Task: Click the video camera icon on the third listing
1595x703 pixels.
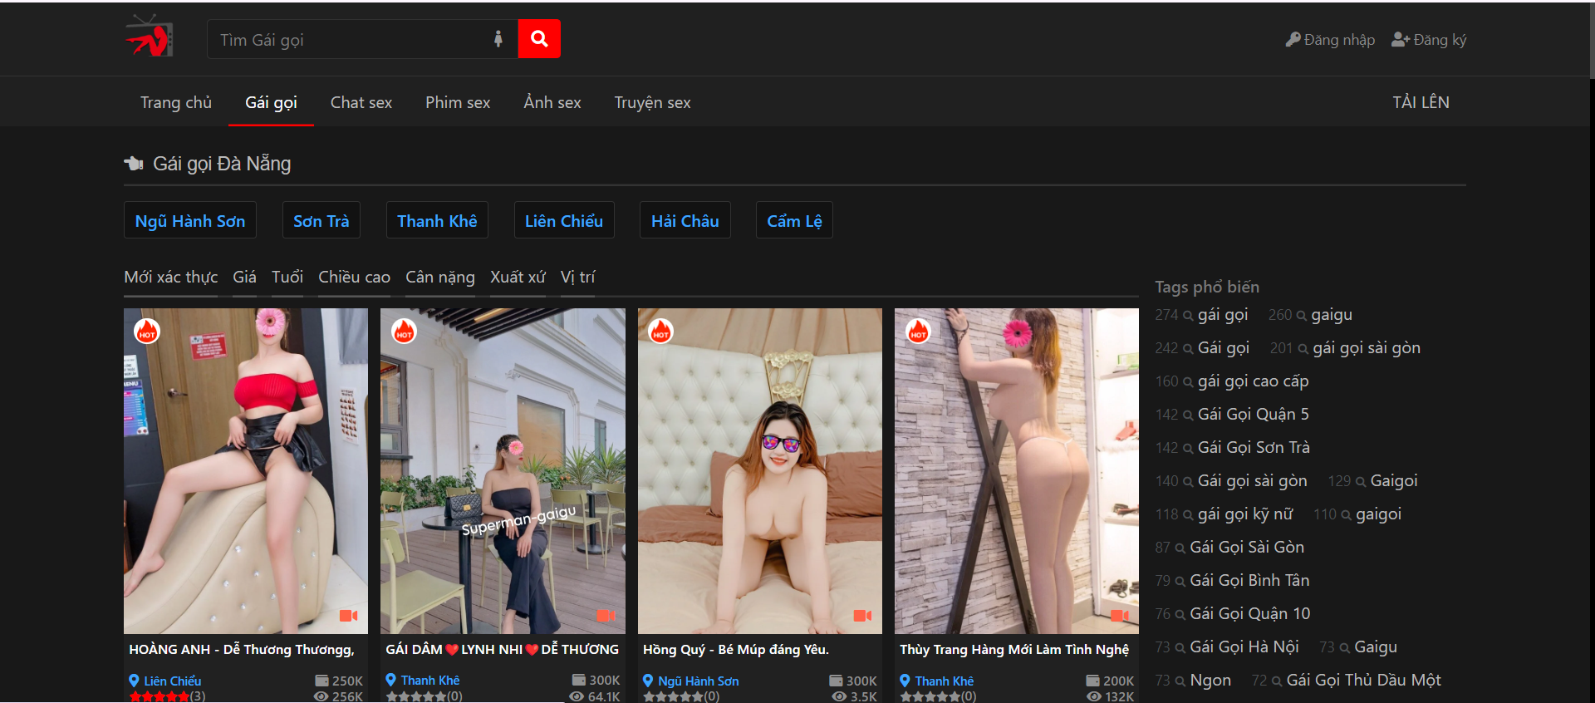Action: point(862,616)
